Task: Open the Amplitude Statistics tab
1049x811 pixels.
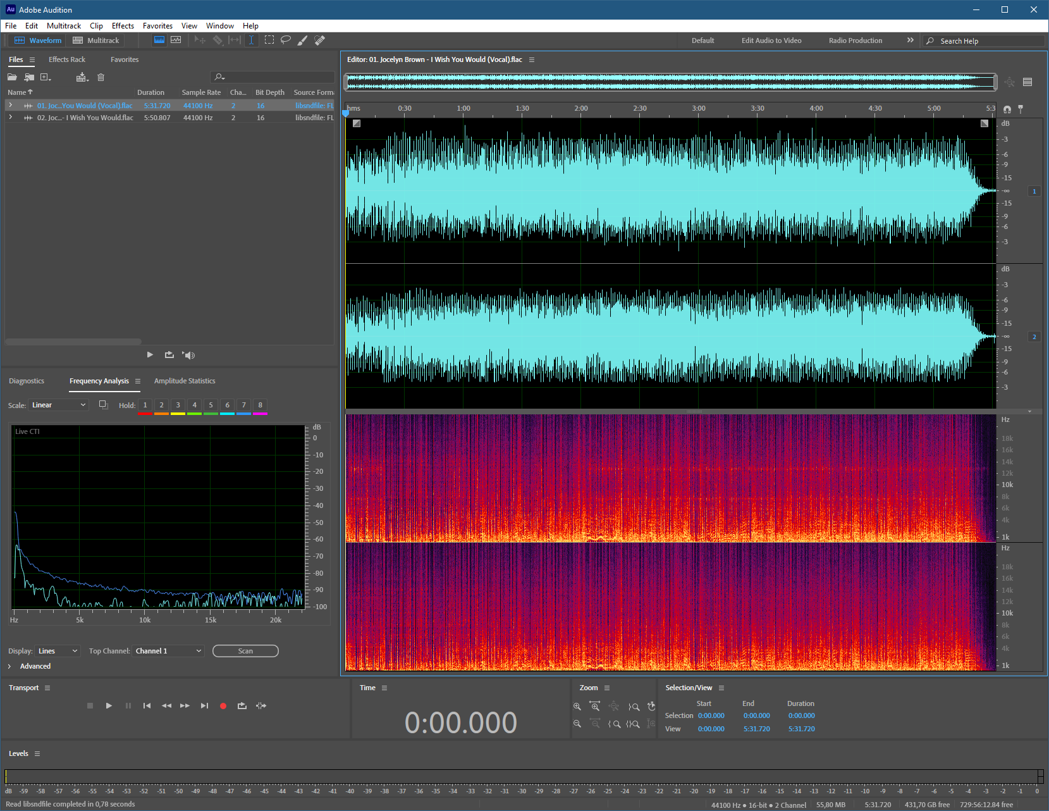Action: (185, 381)
